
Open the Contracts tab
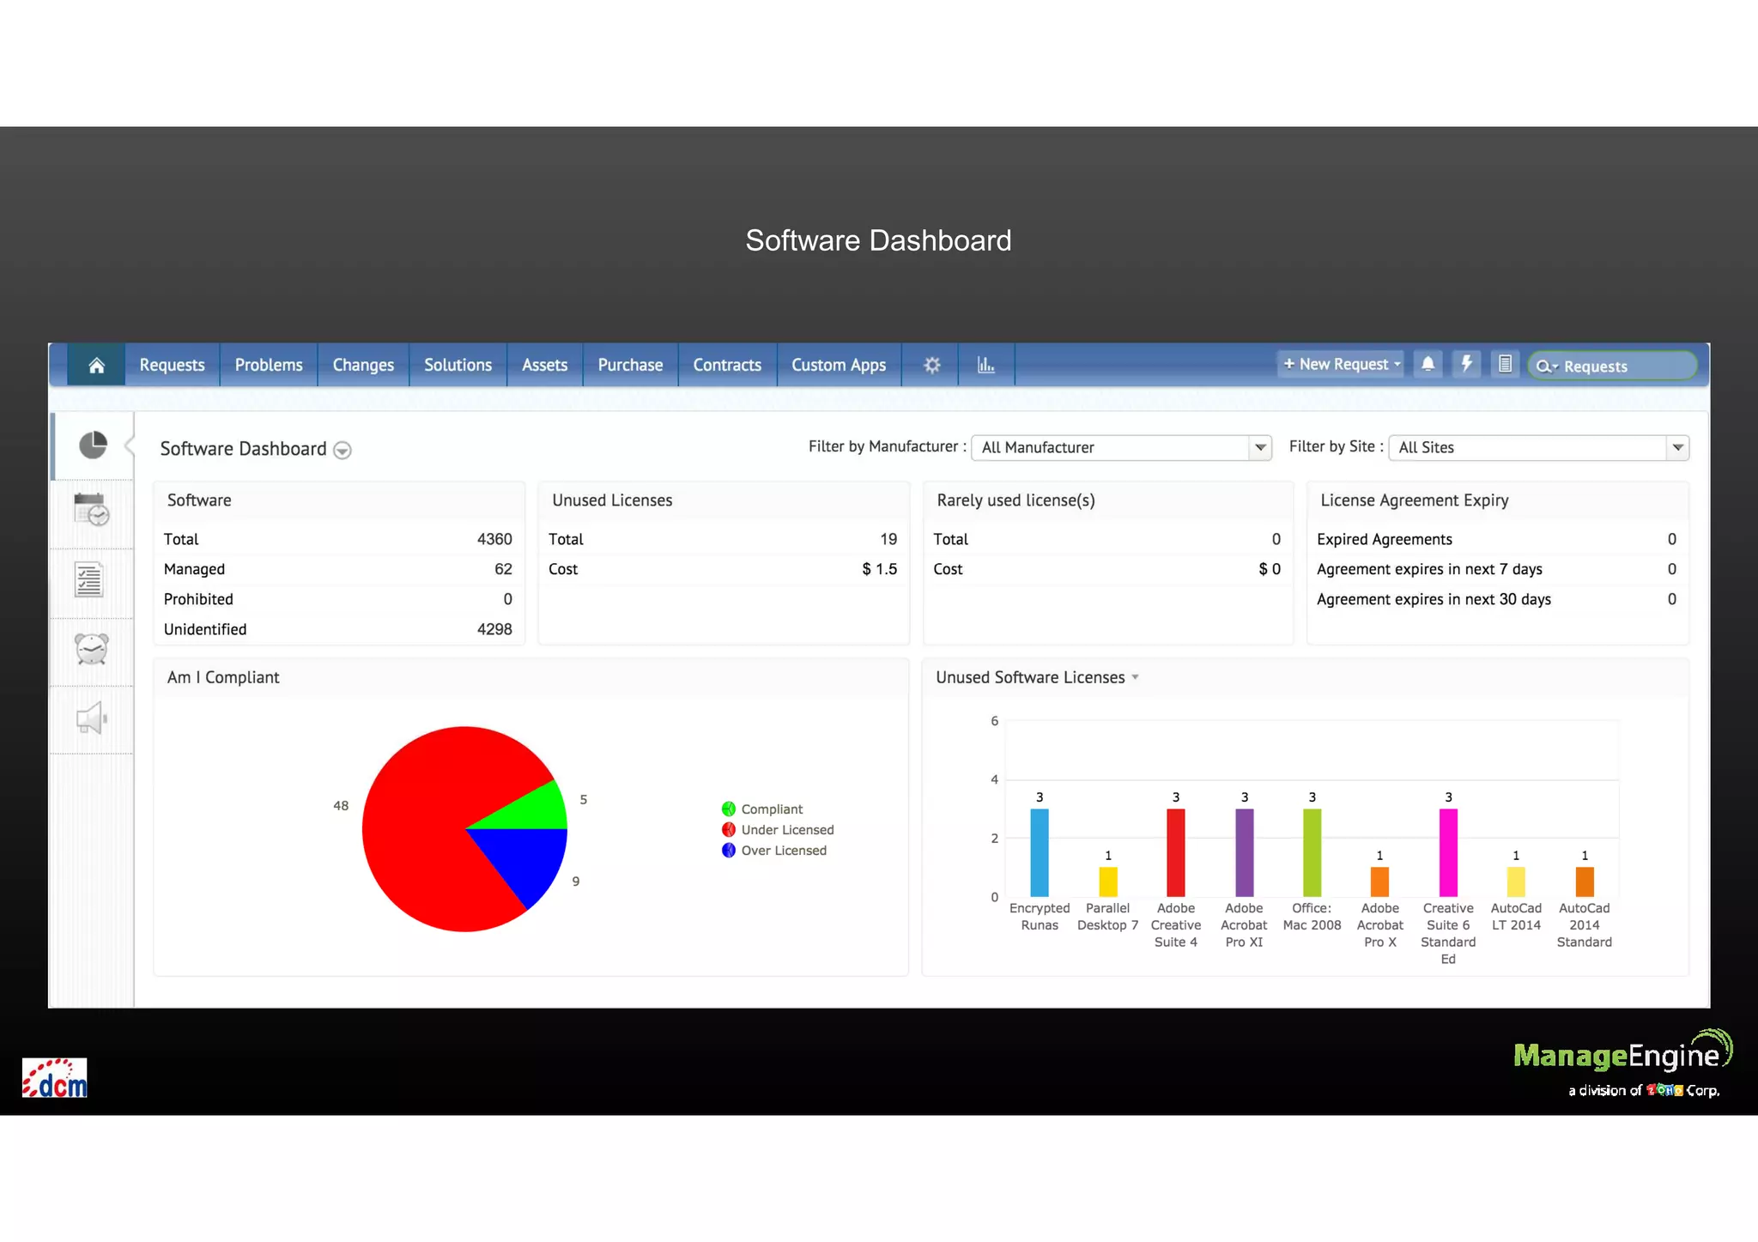pos(727,366)
